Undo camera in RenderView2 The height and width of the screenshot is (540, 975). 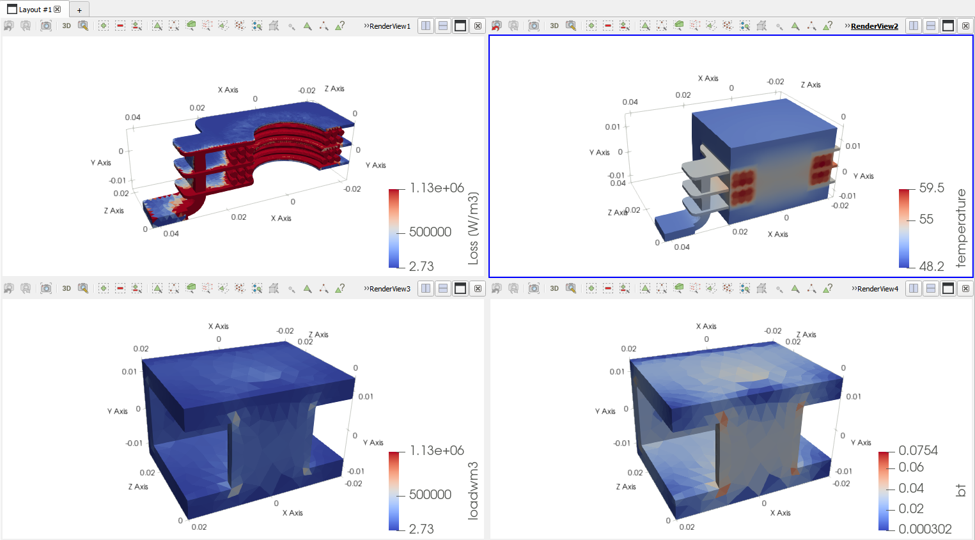(497, 26)
